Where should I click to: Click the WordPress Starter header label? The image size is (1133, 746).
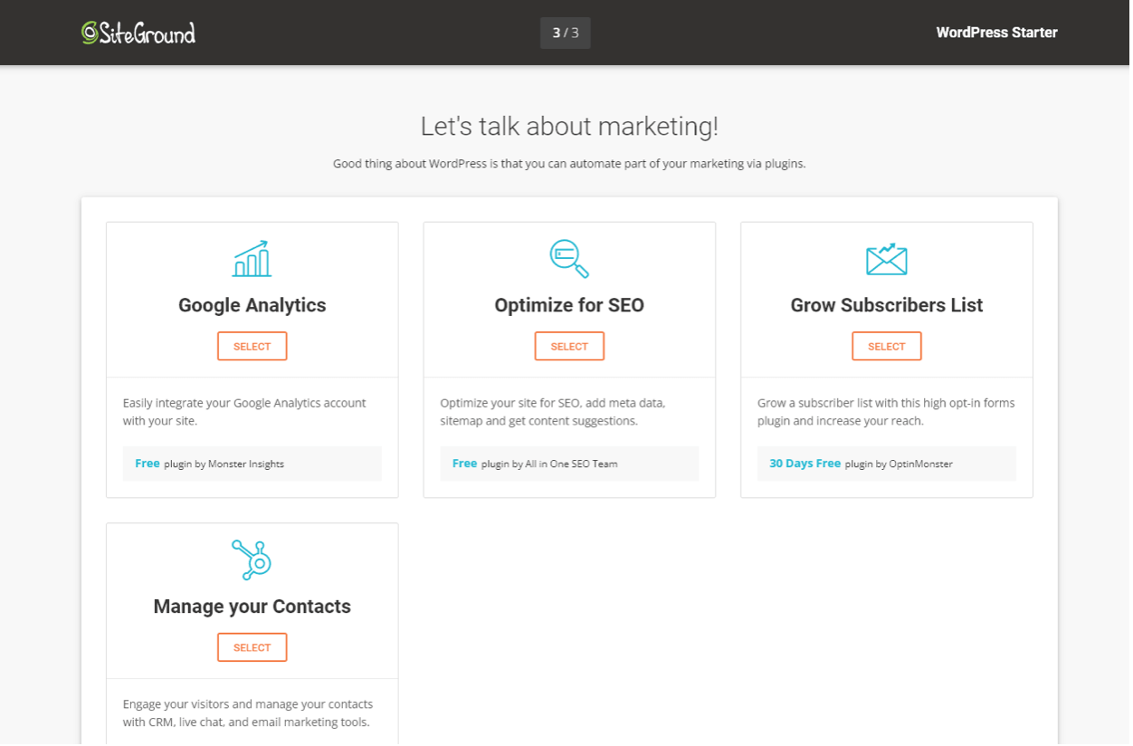point(996,33)
